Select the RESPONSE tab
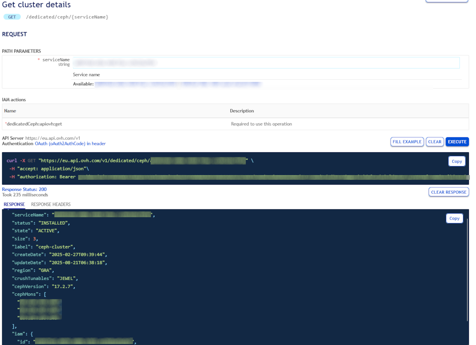The image size is (476, 345). coord(14,204)
